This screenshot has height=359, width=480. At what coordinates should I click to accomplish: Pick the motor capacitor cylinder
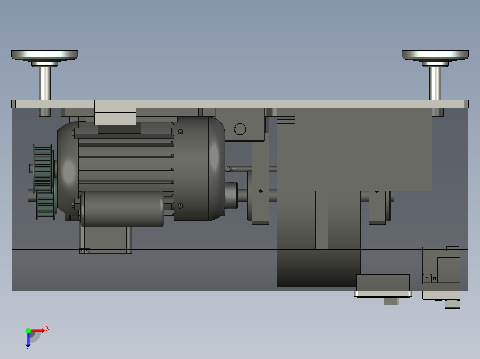click(122, 209)
